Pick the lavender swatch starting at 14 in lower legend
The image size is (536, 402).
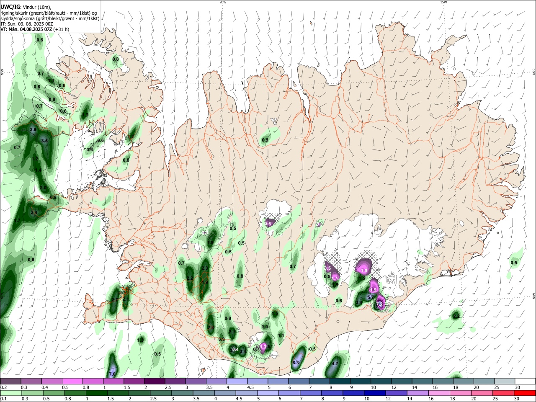[x=417, y=393]
